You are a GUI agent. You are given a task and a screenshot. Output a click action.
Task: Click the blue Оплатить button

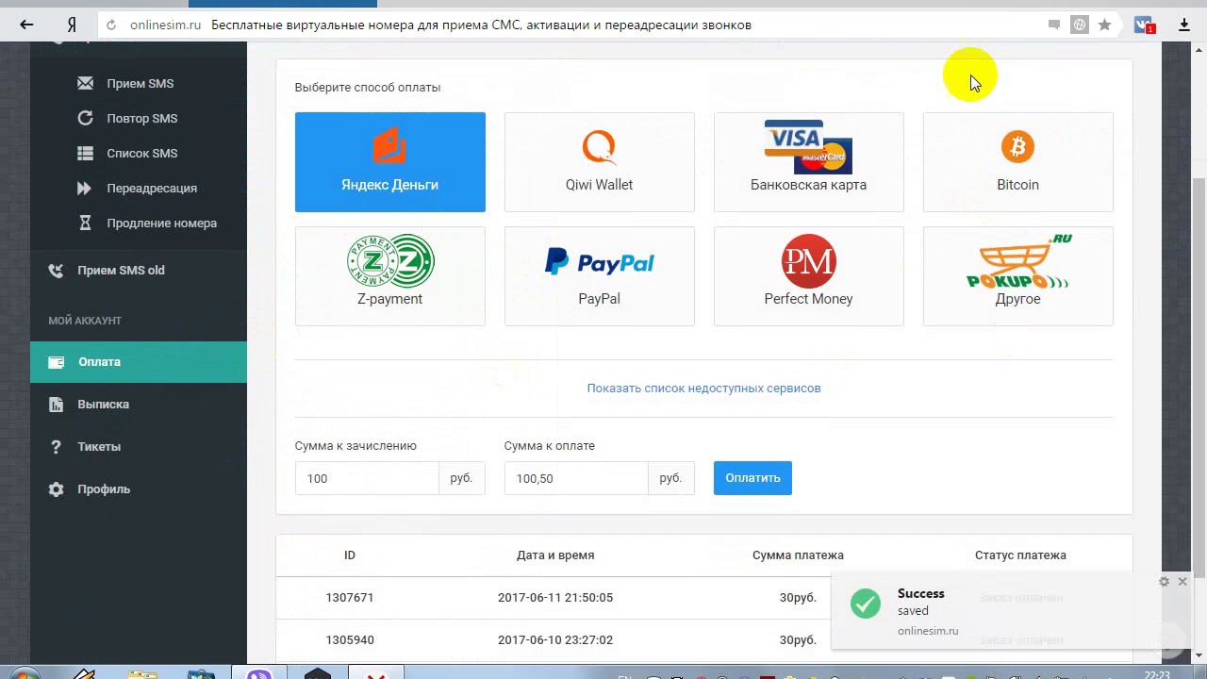point(752,478)
